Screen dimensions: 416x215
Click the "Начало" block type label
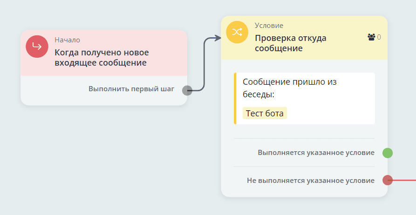[67, 40]
